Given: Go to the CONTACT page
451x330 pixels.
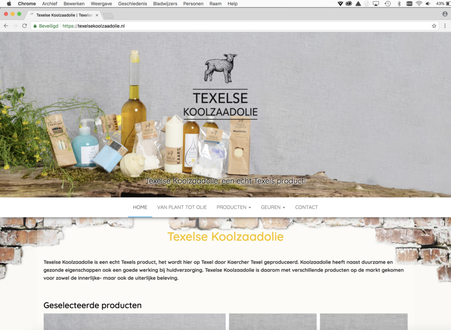Looking at the screenshot, I should [x=306, y=207].
